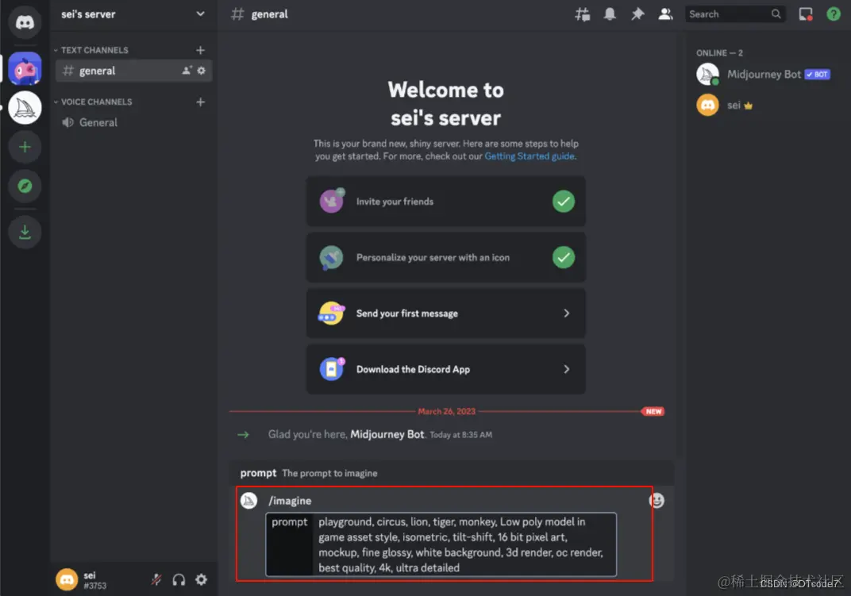Click the Add a Server plus icon
This screenshot has width=851, height=596.
coord(25,147)
